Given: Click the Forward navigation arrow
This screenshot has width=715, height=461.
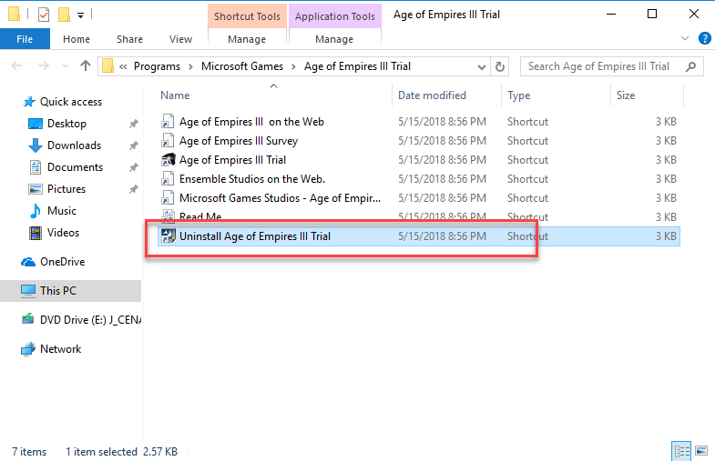Looking at the screenshot, I should pyautogui.click(x=44, y=66).
